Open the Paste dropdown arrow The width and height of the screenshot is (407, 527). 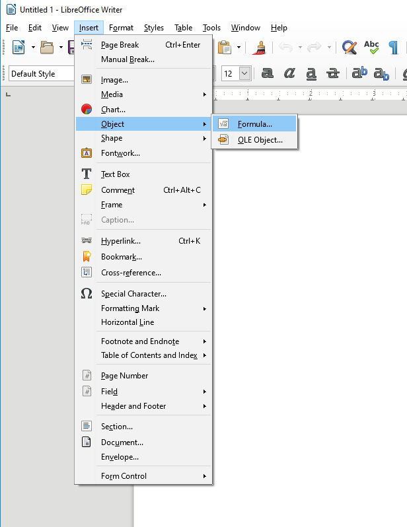[239, 48]
